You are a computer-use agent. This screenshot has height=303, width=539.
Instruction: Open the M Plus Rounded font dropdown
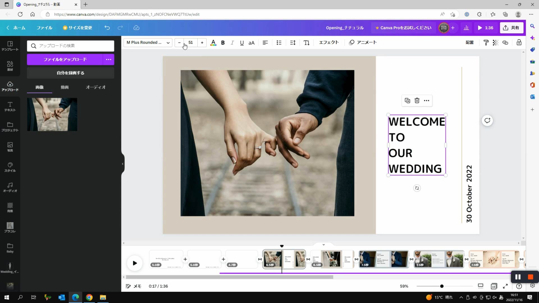(148, 42)
